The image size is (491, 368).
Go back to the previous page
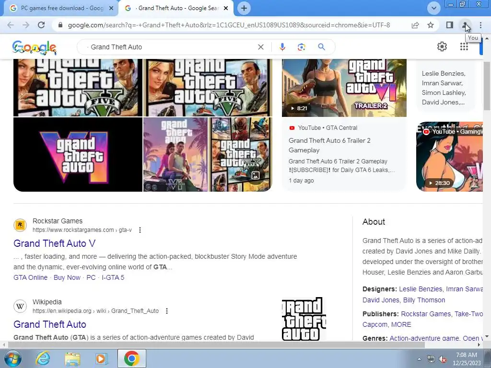coord(11,25)
